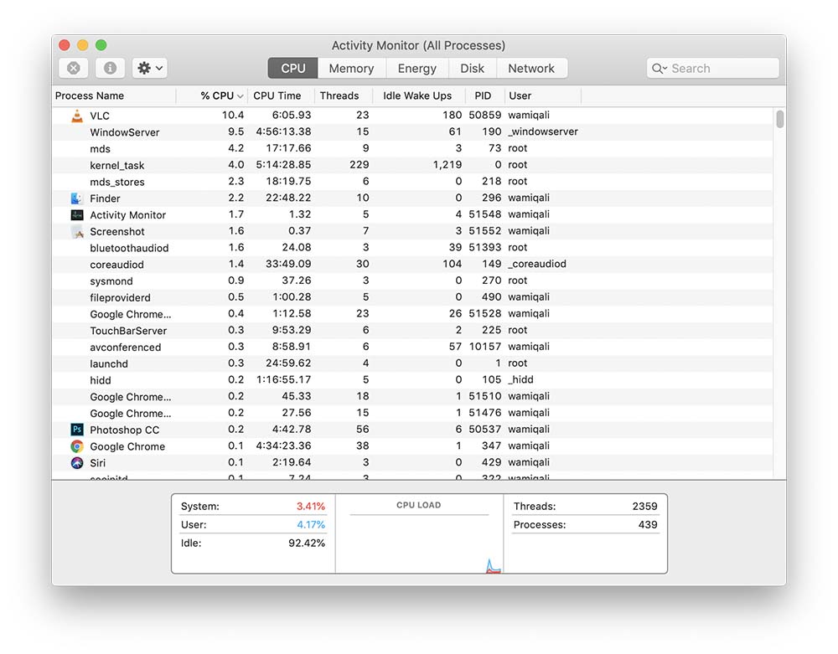838x654 pixels.
Task: Select the coreaudiod process row
Action: [x=412, y=265]
